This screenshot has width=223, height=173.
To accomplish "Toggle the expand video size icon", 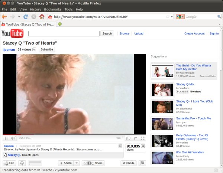I will coord(135,138).
